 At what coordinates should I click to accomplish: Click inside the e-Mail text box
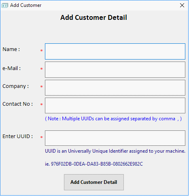click(x=115, y=70)
